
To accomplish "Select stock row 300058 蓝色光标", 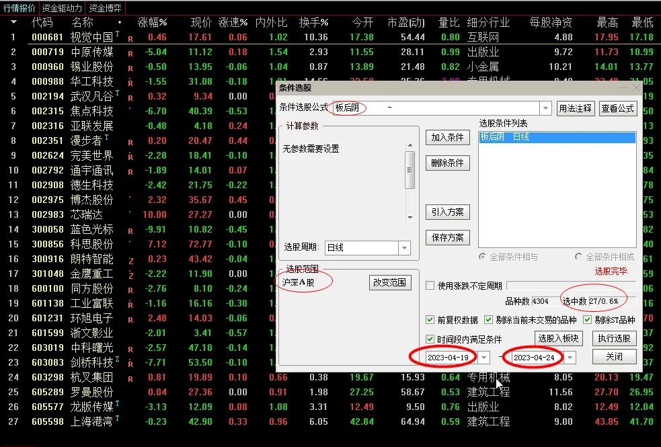I will click(138, 229).
